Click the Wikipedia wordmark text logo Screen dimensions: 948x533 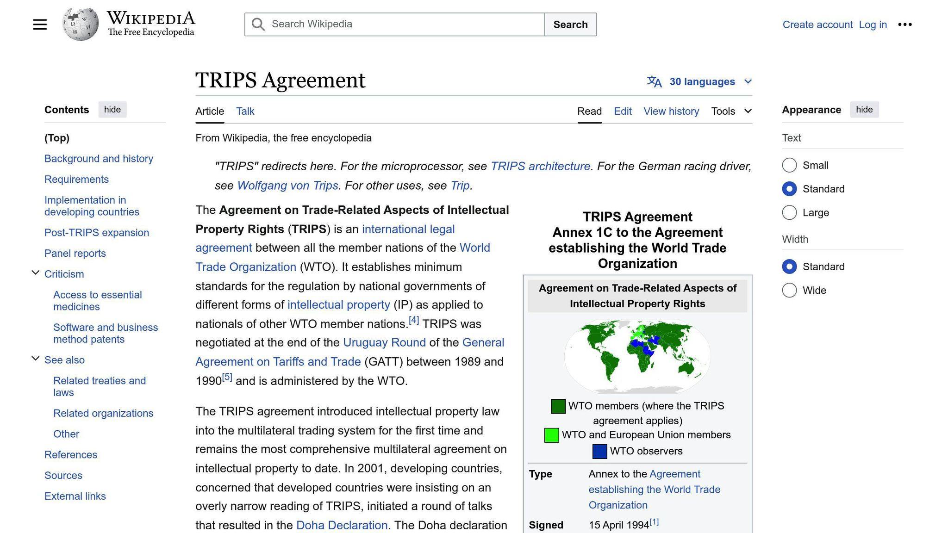point(151,24)
